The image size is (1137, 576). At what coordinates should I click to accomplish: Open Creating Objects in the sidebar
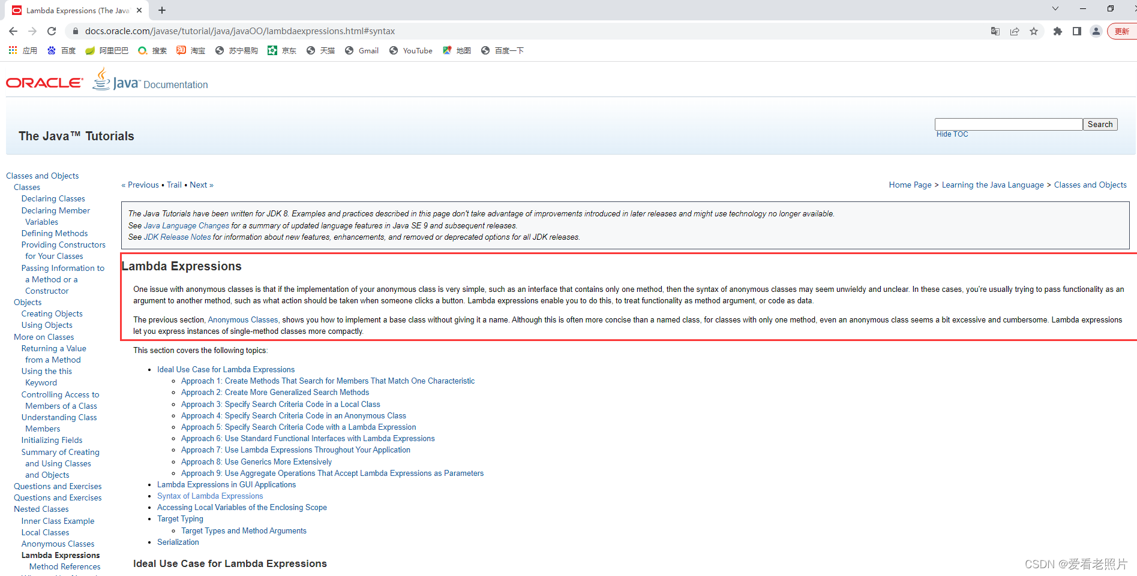click(52, 314)
